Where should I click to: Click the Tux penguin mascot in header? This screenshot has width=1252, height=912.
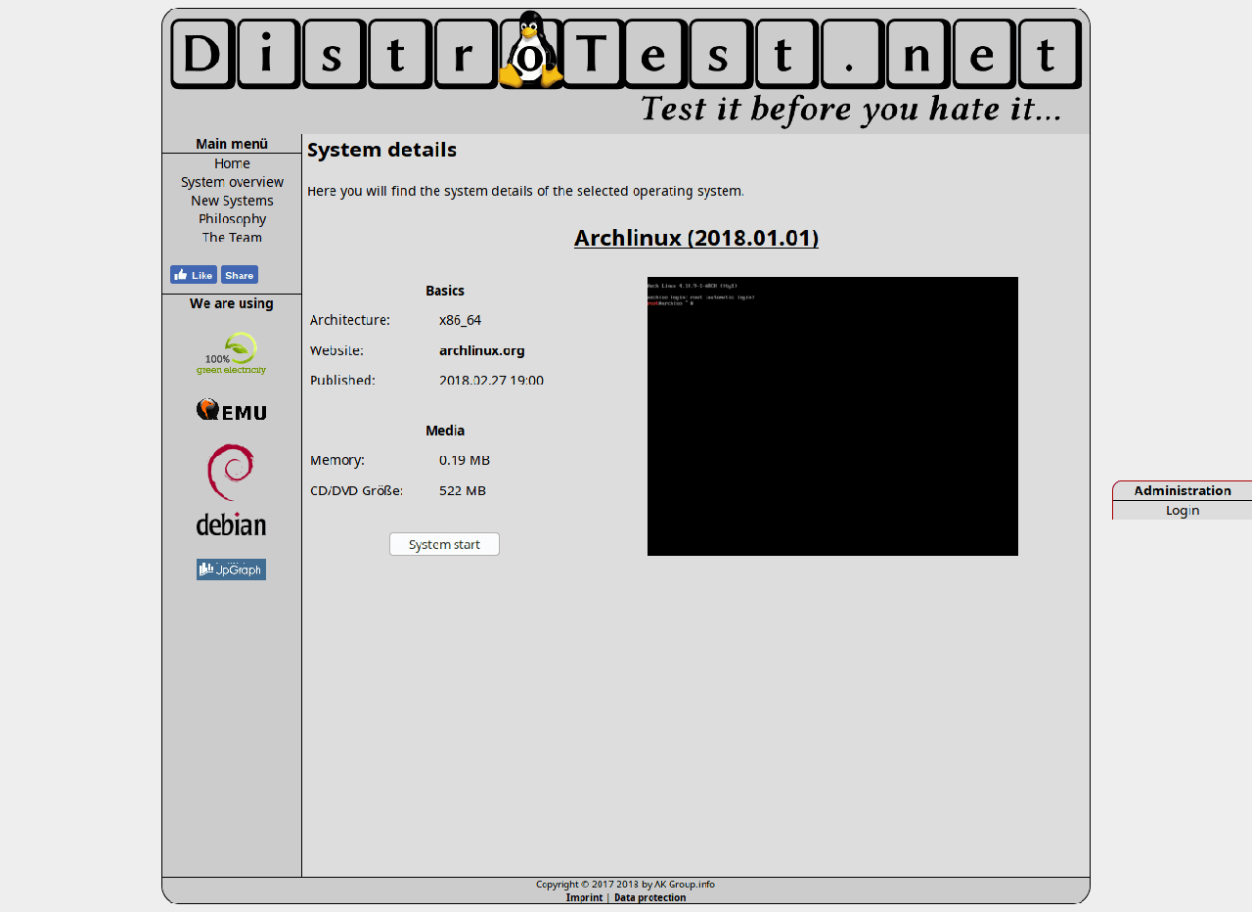tap(530, 51)
